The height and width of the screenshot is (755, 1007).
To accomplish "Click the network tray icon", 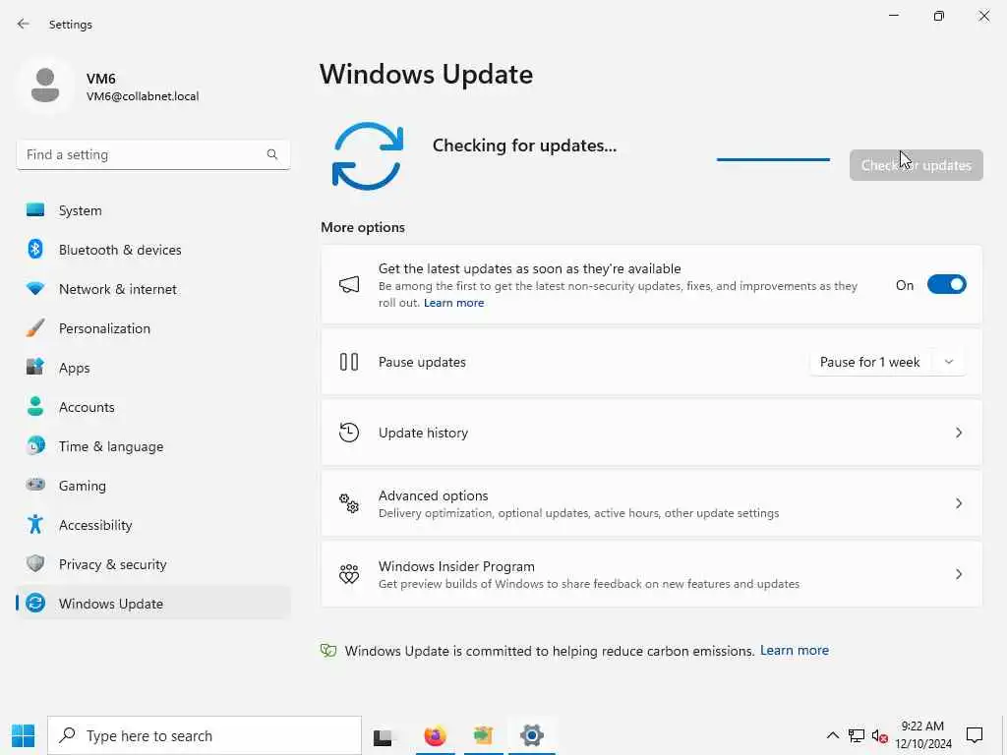I will (x=857, y=735).
